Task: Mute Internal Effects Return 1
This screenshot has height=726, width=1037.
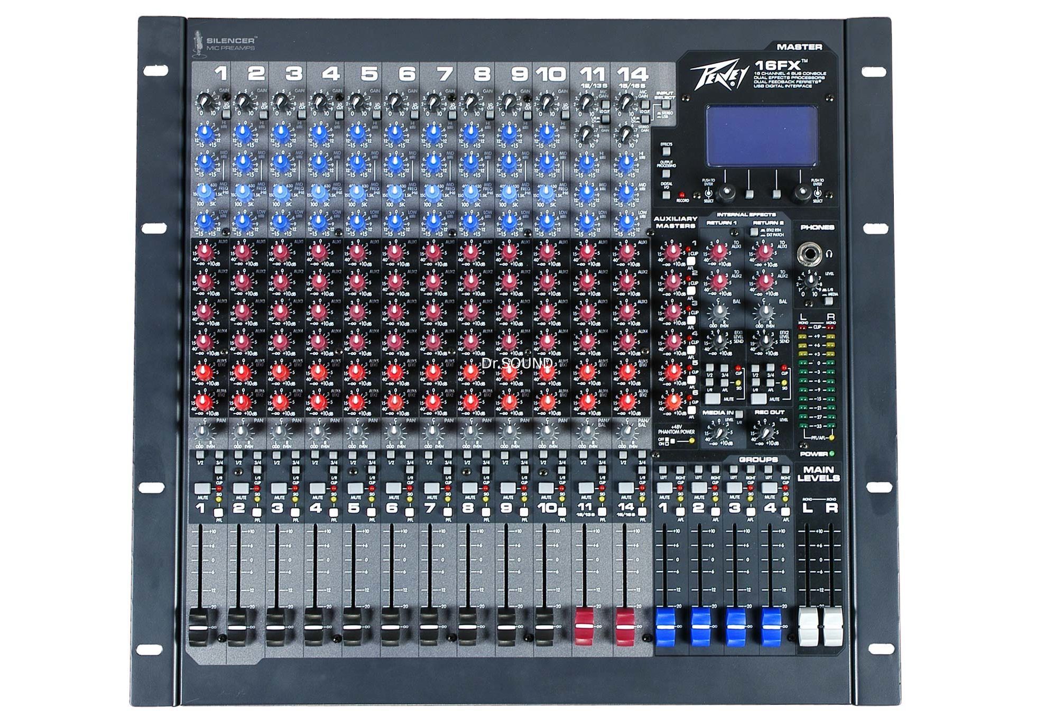Action: coord(713,399)
